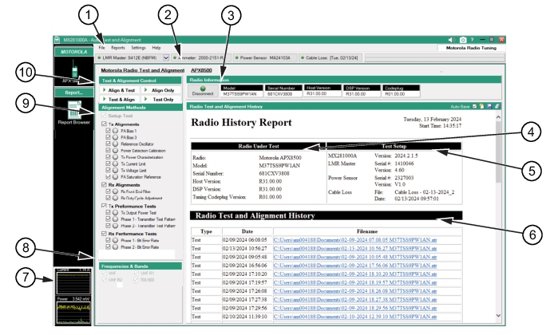Click the APX8500 heading link
Viewport: 554px width, 335px height.
(201, 70)
